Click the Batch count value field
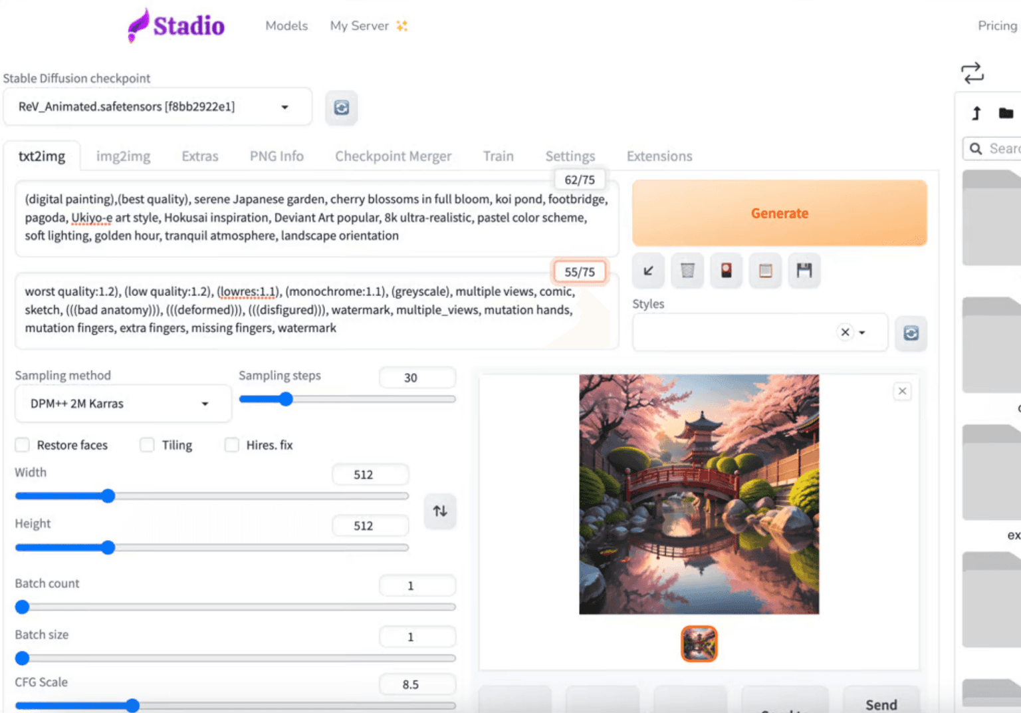 [x=417, y=586]
